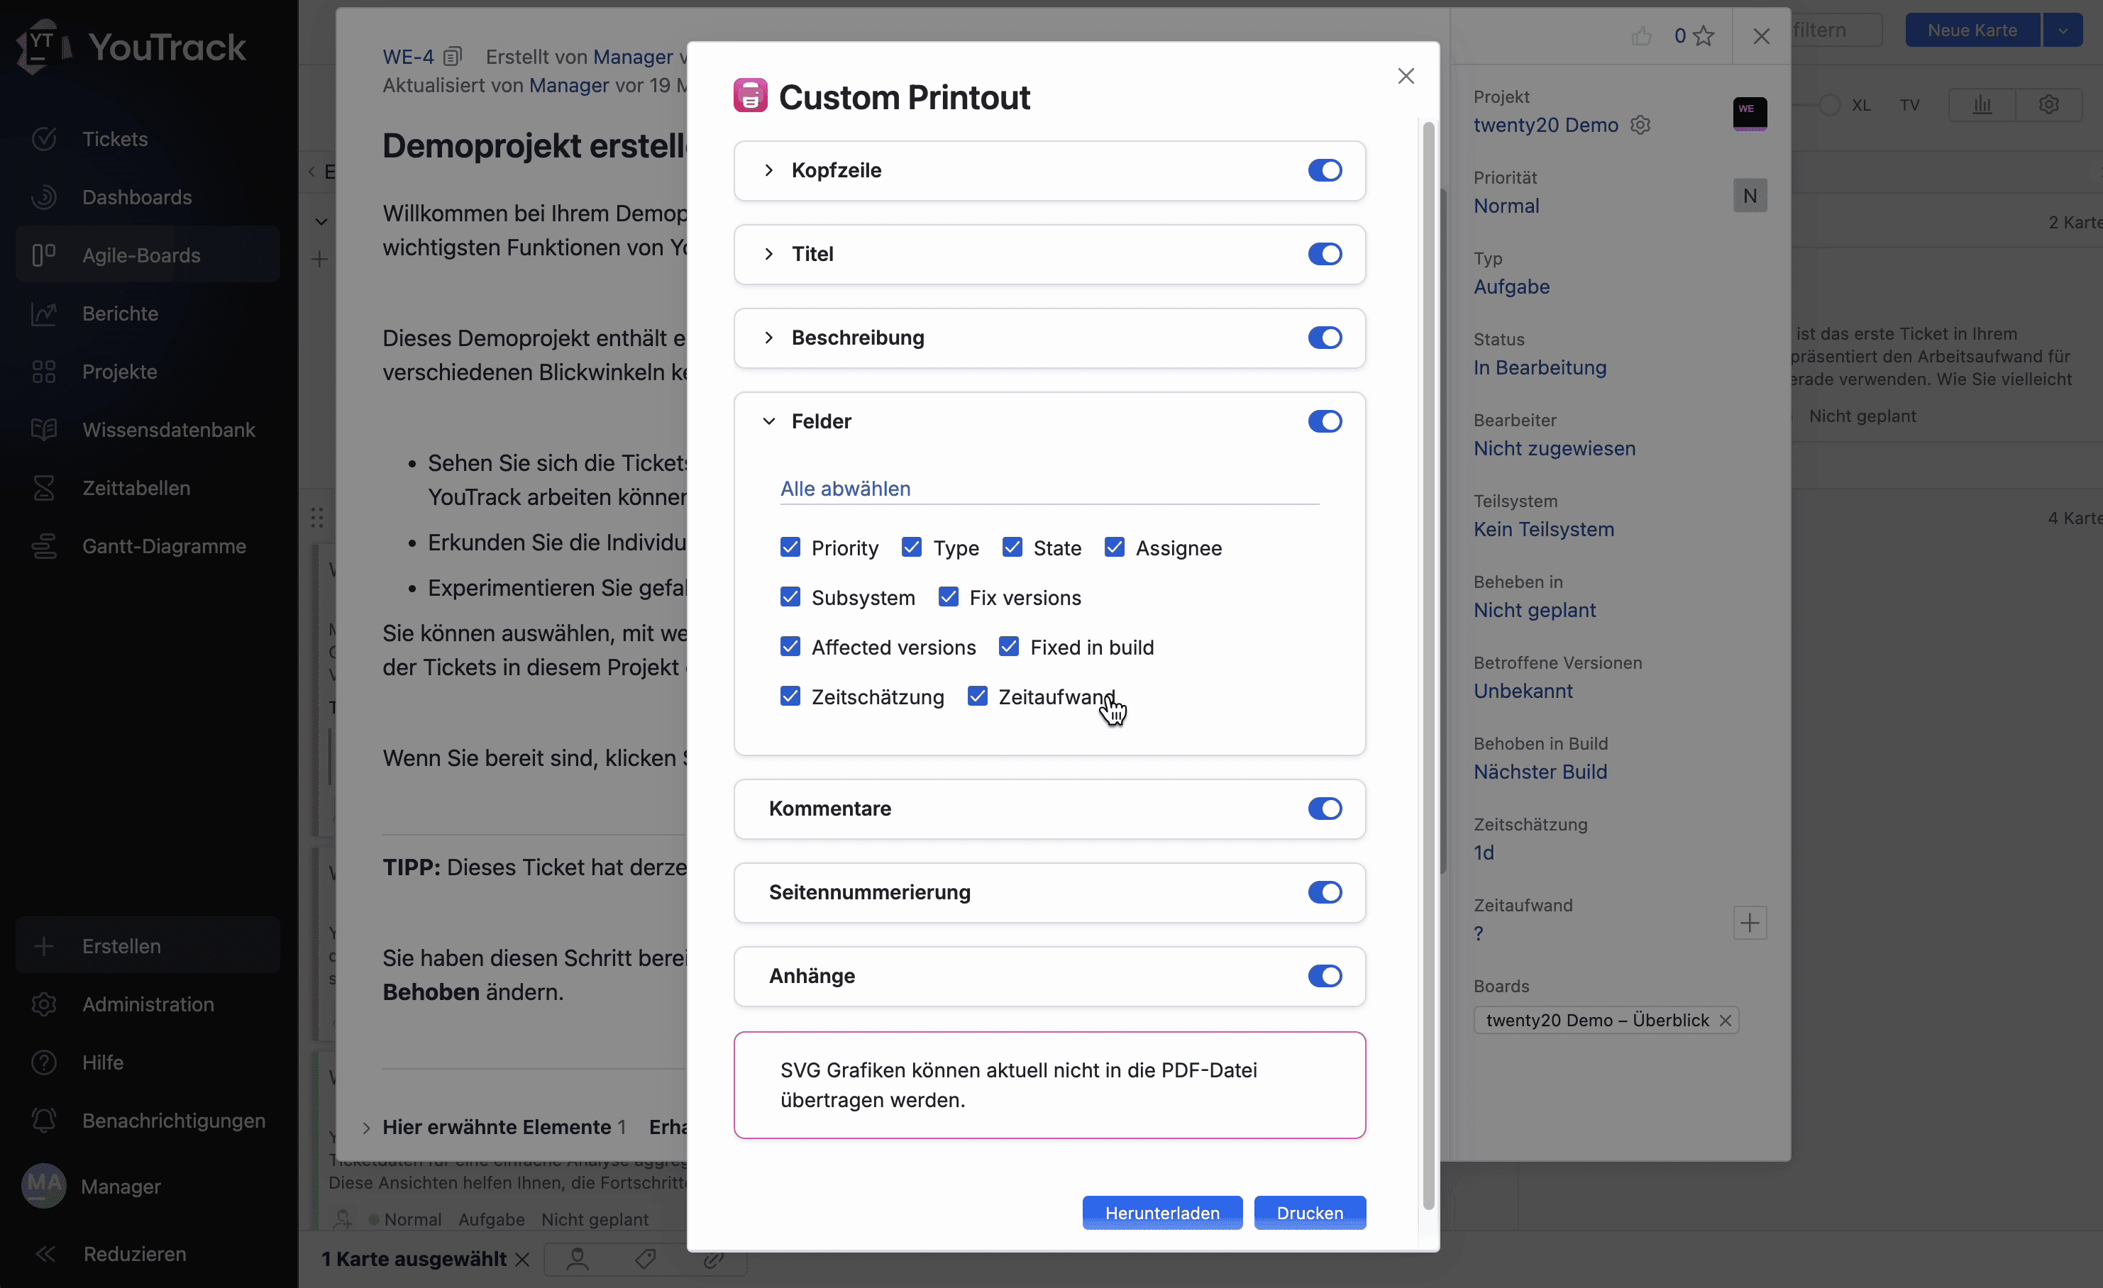
Task: Open Zeittabellen from the sidebar menu
Action: pos(136,488)
